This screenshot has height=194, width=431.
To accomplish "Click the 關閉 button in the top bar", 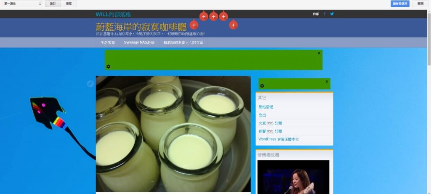I will click(x=420, y=3).
